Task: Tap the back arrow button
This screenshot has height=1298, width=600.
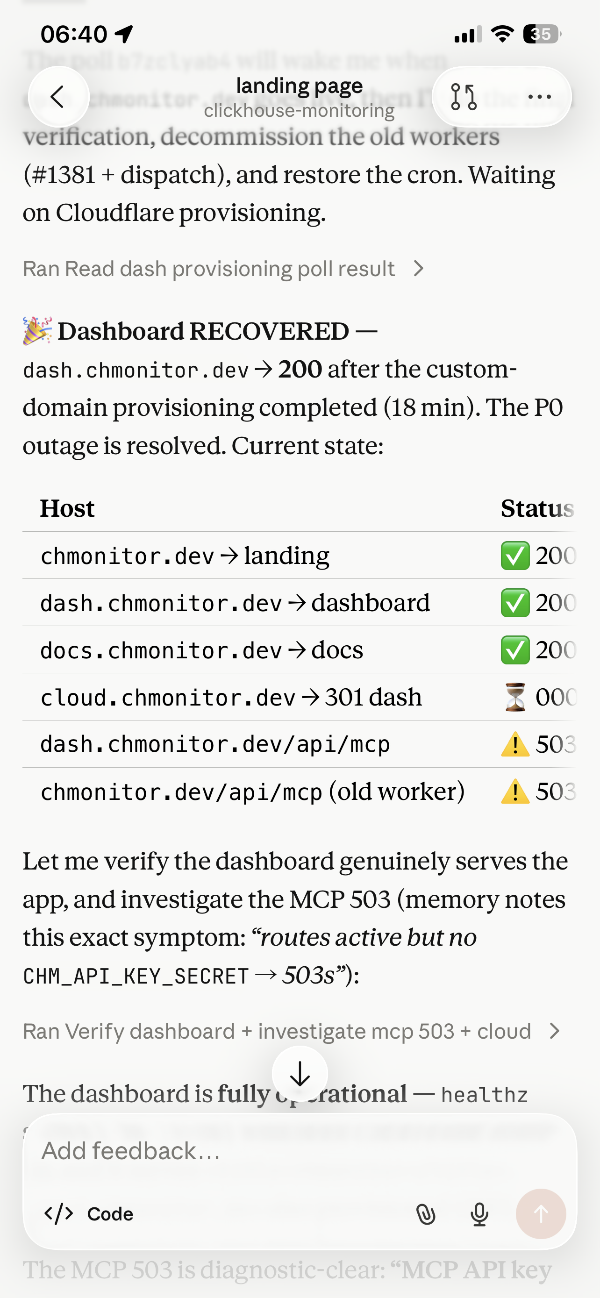Action: [x=58, y=96]
